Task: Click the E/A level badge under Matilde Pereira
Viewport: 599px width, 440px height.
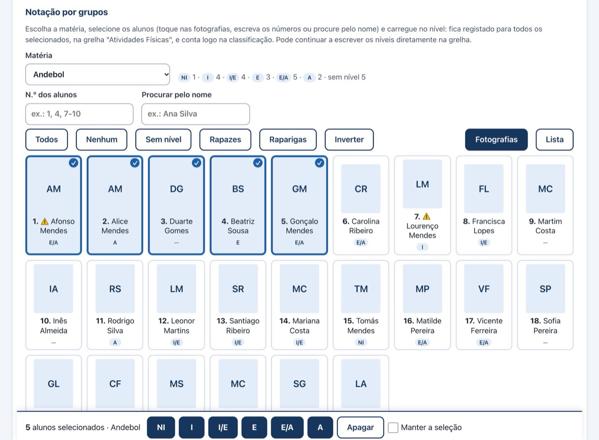Action: click(422, 343)
